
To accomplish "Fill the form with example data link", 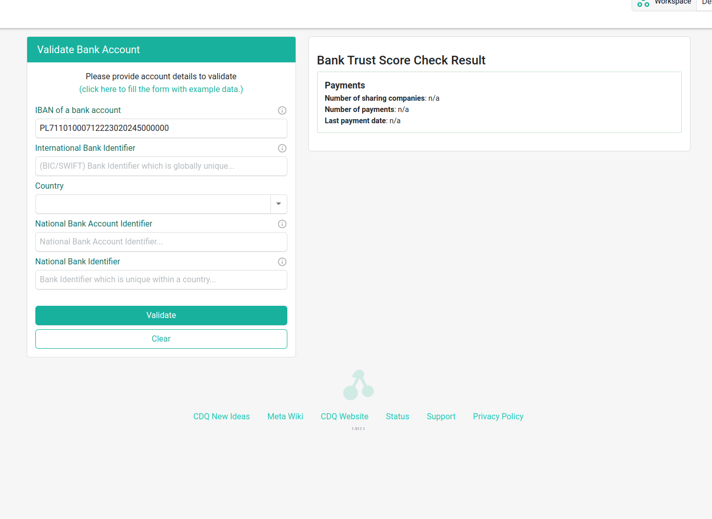I will point(161,89).
